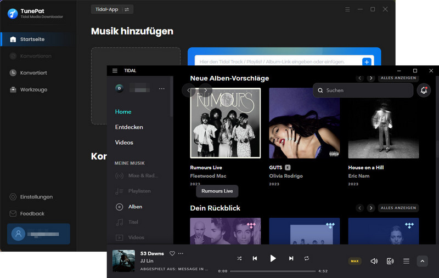Open TIDAL hamburger menu
The height and width of the screenshot is (278, 439).
115,71
